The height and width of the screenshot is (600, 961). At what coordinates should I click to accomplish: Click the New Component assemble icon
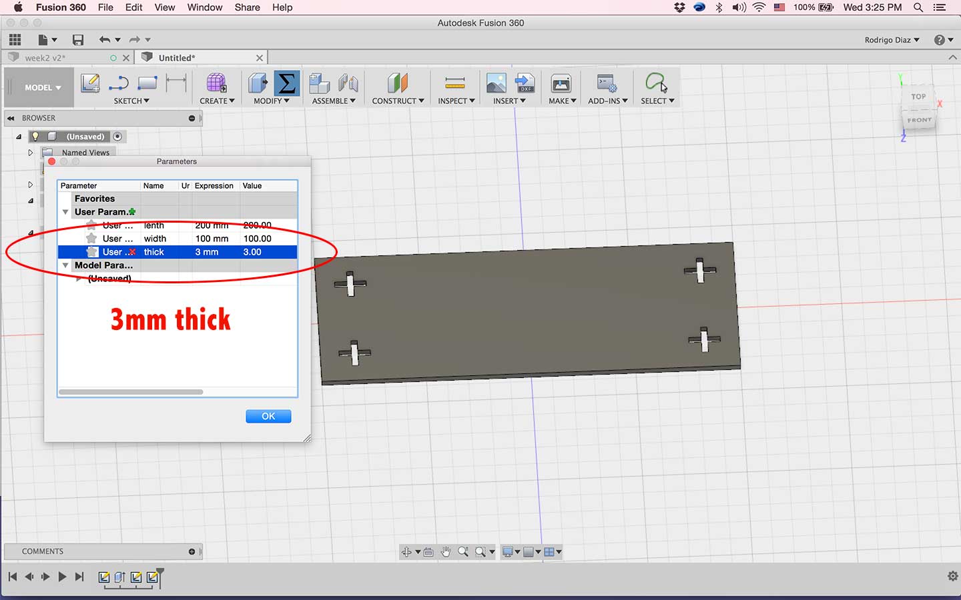(320, 83)
